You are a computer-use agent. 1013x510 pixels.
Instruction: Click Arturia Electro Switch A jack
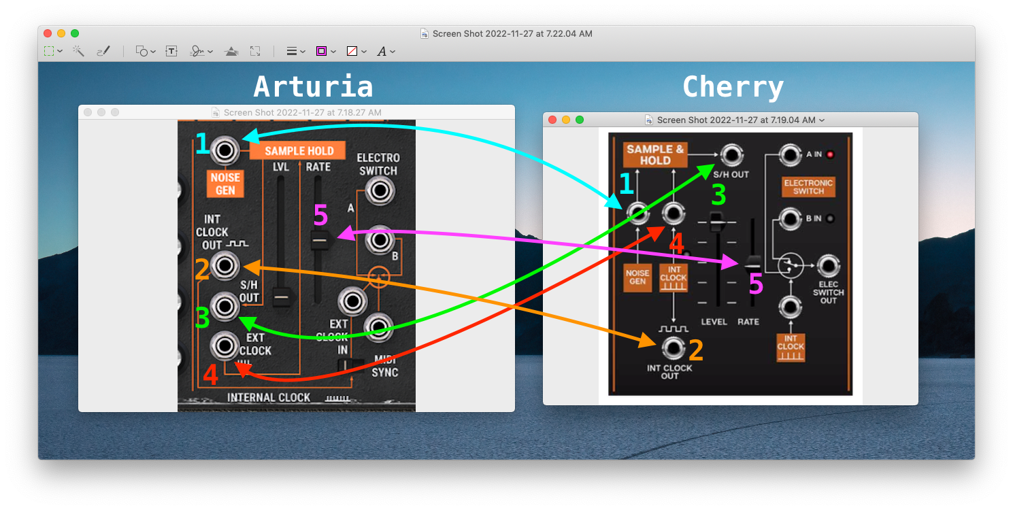click(380, 191)
